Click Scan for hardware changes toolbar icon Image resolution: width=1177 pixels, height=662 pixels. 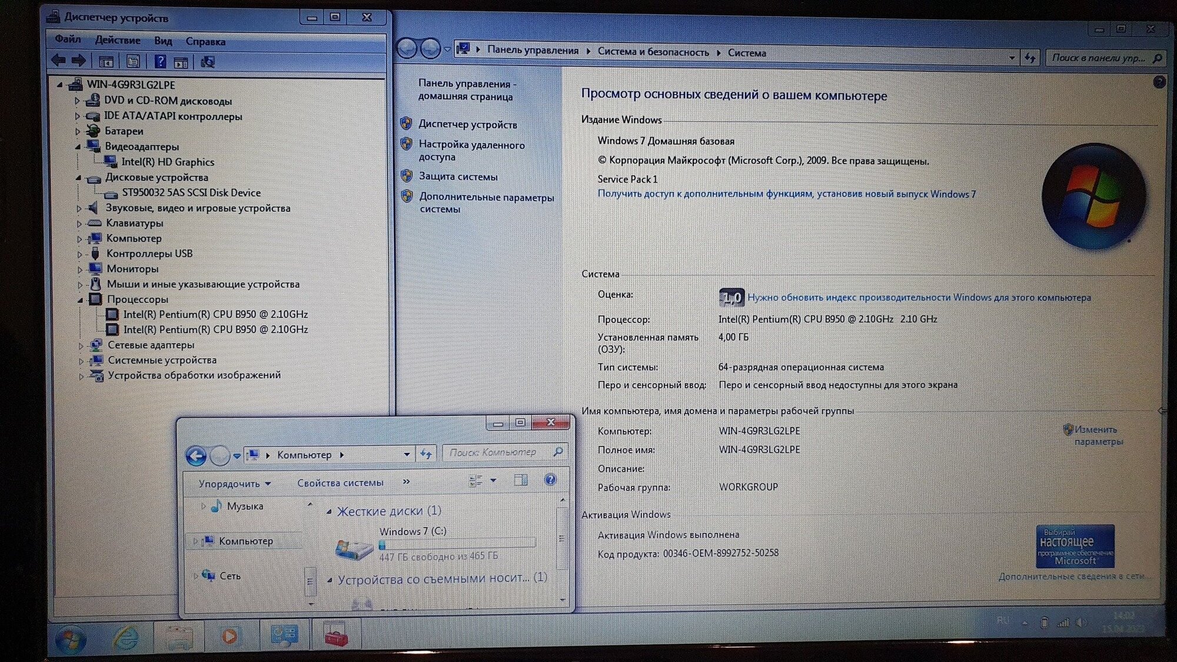point(207,62)
